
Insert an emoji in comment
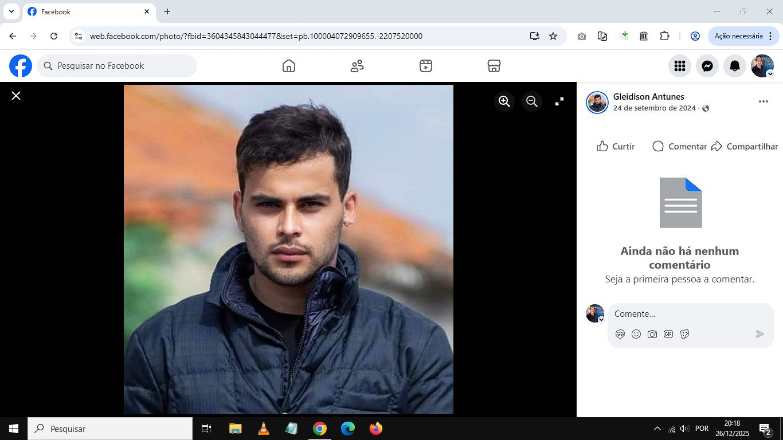point(636,334)
